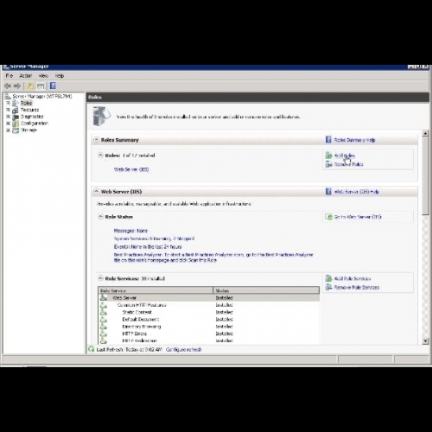Open the View menu
The image size is (432, 432).
tap(43, 76)
